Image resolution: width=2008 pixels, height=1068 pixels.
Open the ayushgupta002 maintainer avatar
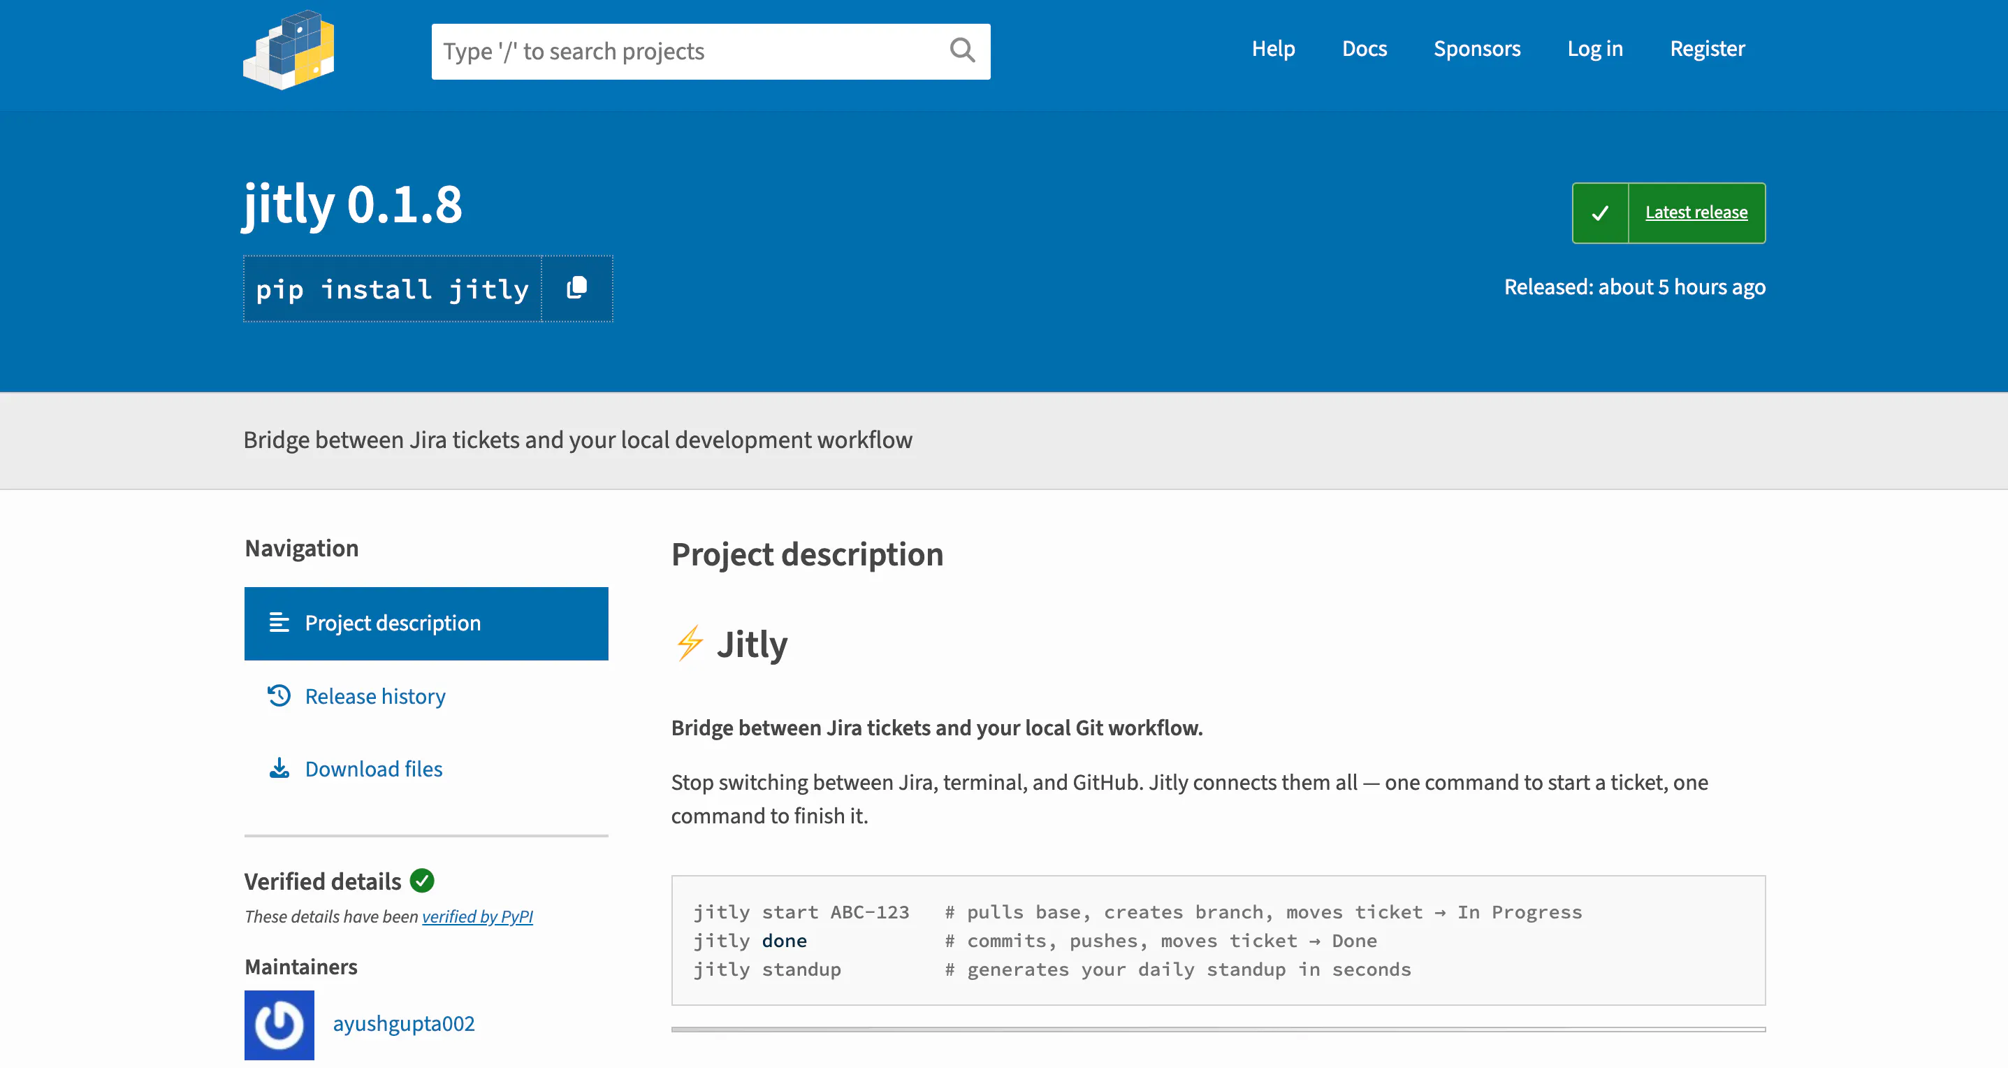[279, 1025]
